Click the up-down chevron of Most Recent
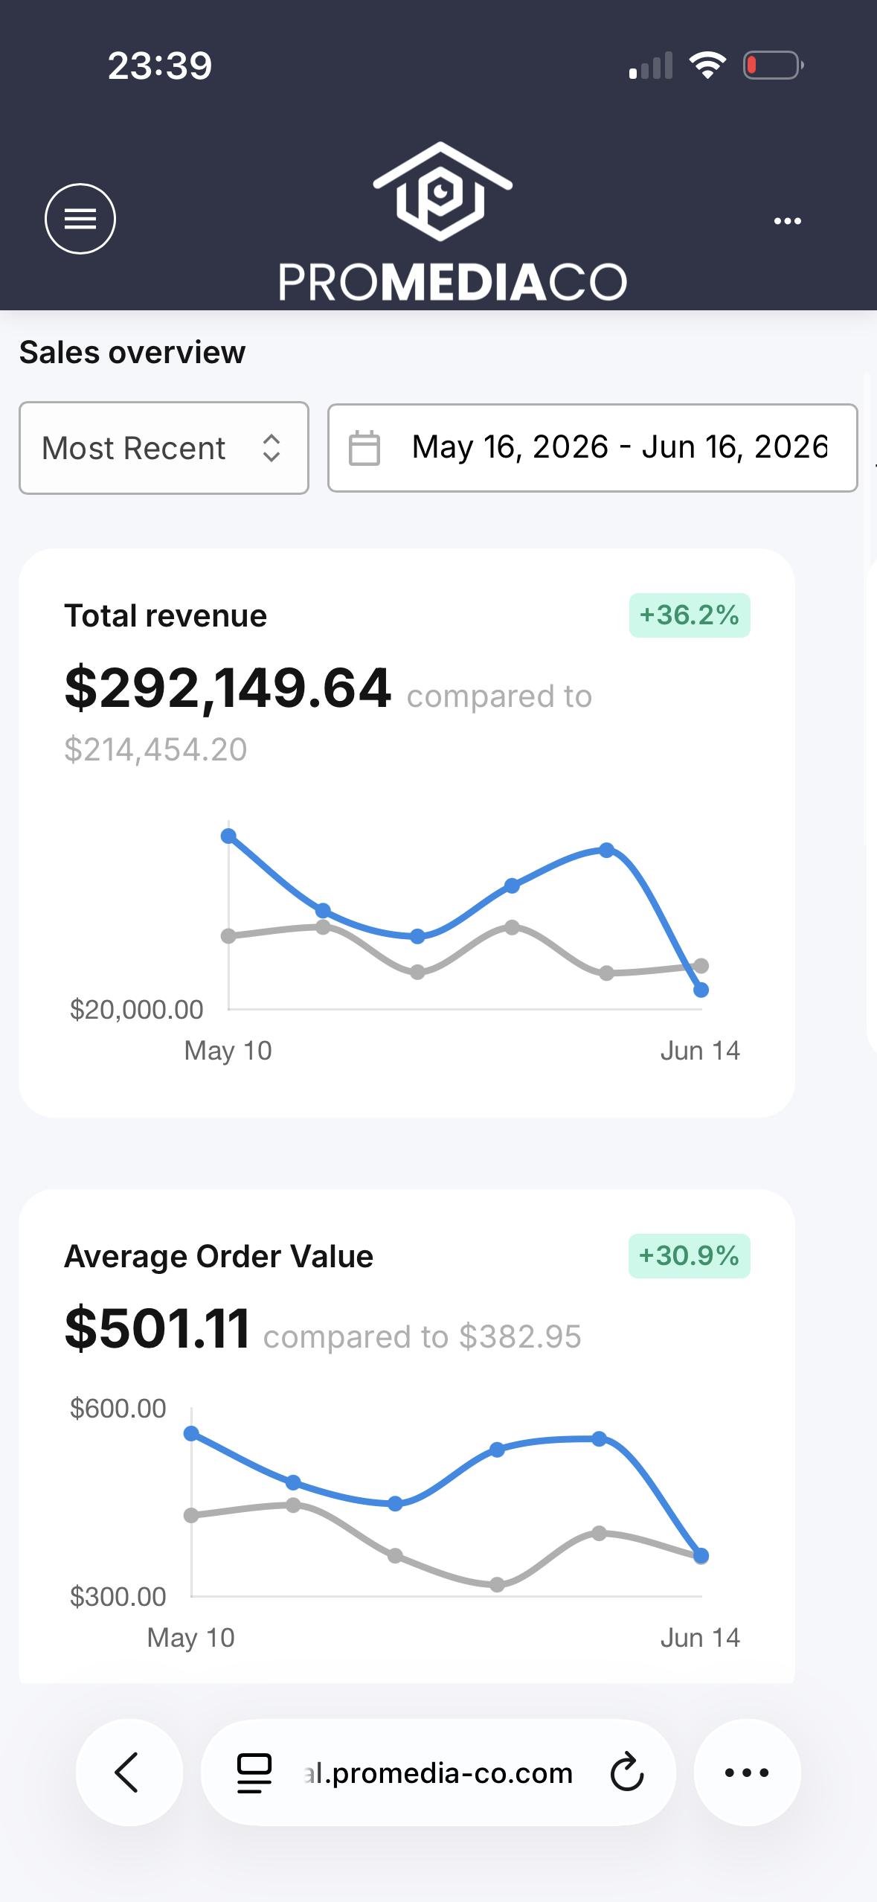The width and height of the screenshot is (877, 1902). point(272,448)
